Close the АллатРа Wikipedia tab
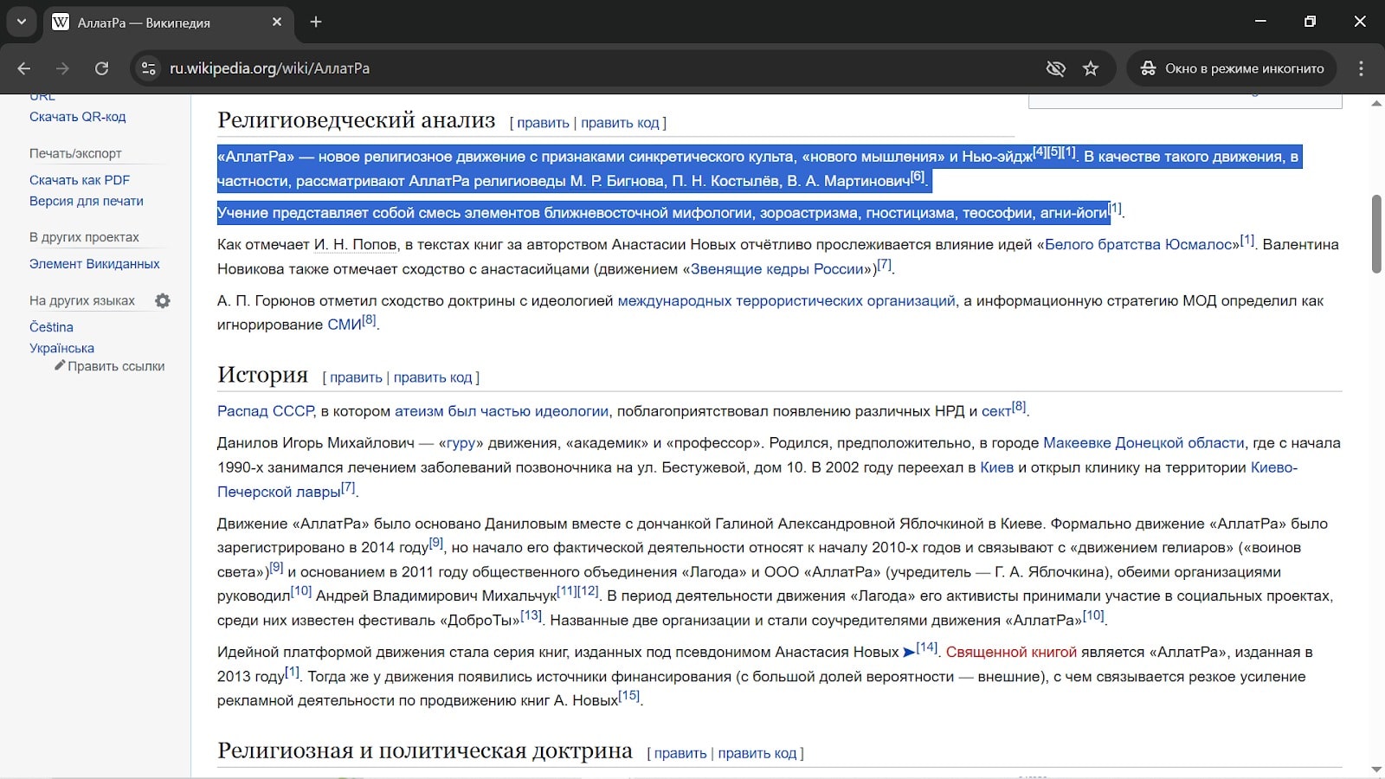The width and height of the screenshot is (1385, 779). [x=277, y=22]
